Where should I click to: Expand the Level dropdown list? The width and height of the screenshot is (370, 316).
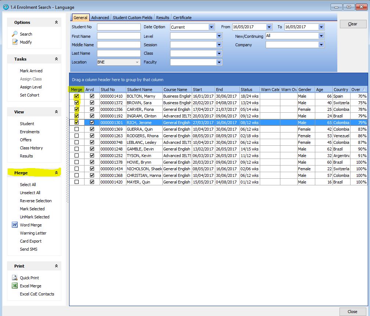pos(219,36)
